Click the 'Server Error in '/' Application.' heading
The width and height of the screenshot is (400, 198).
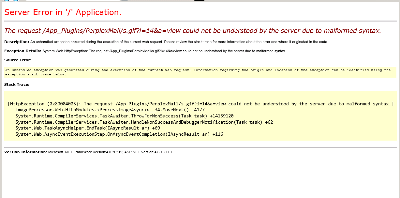point(63,12)
